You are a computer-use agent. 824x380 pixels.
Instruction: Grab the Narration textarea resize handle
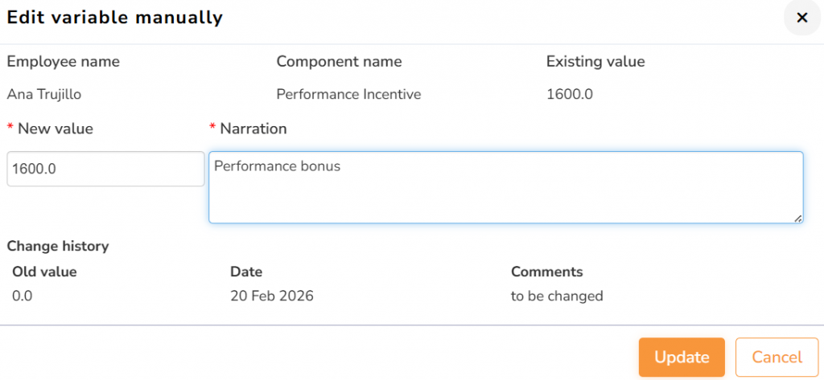[798, 218]
